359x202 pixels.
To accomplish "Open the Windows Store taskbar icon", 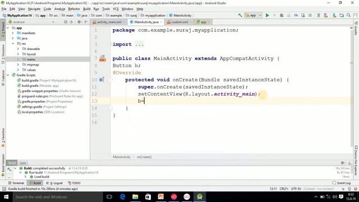I will click(x=148, y=197).
